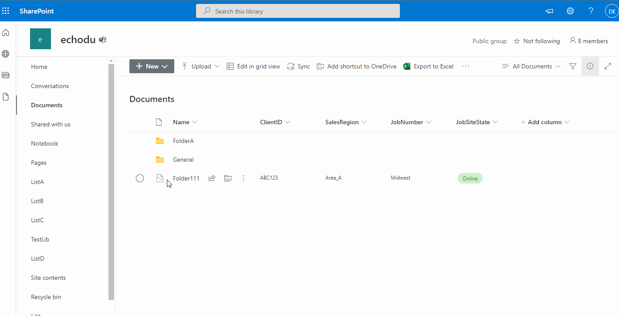Select the Folder111 row circle checkbox

click(140, 178)
